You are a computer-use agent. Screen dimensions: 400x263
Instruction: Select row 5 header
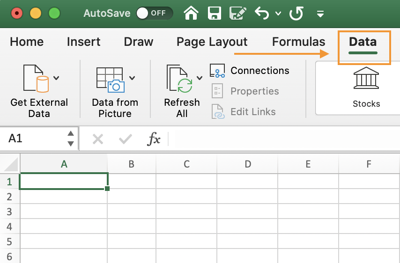[10, 241]
